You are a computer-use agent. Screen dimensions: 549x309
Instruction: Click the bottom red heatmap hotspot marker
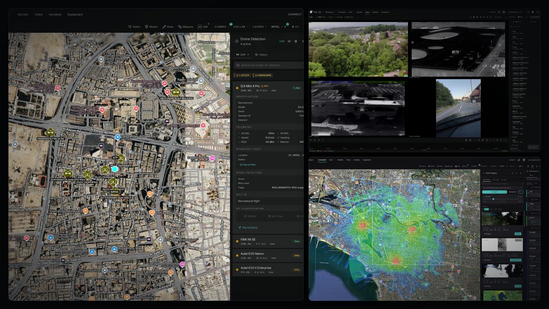coord(396,261)
